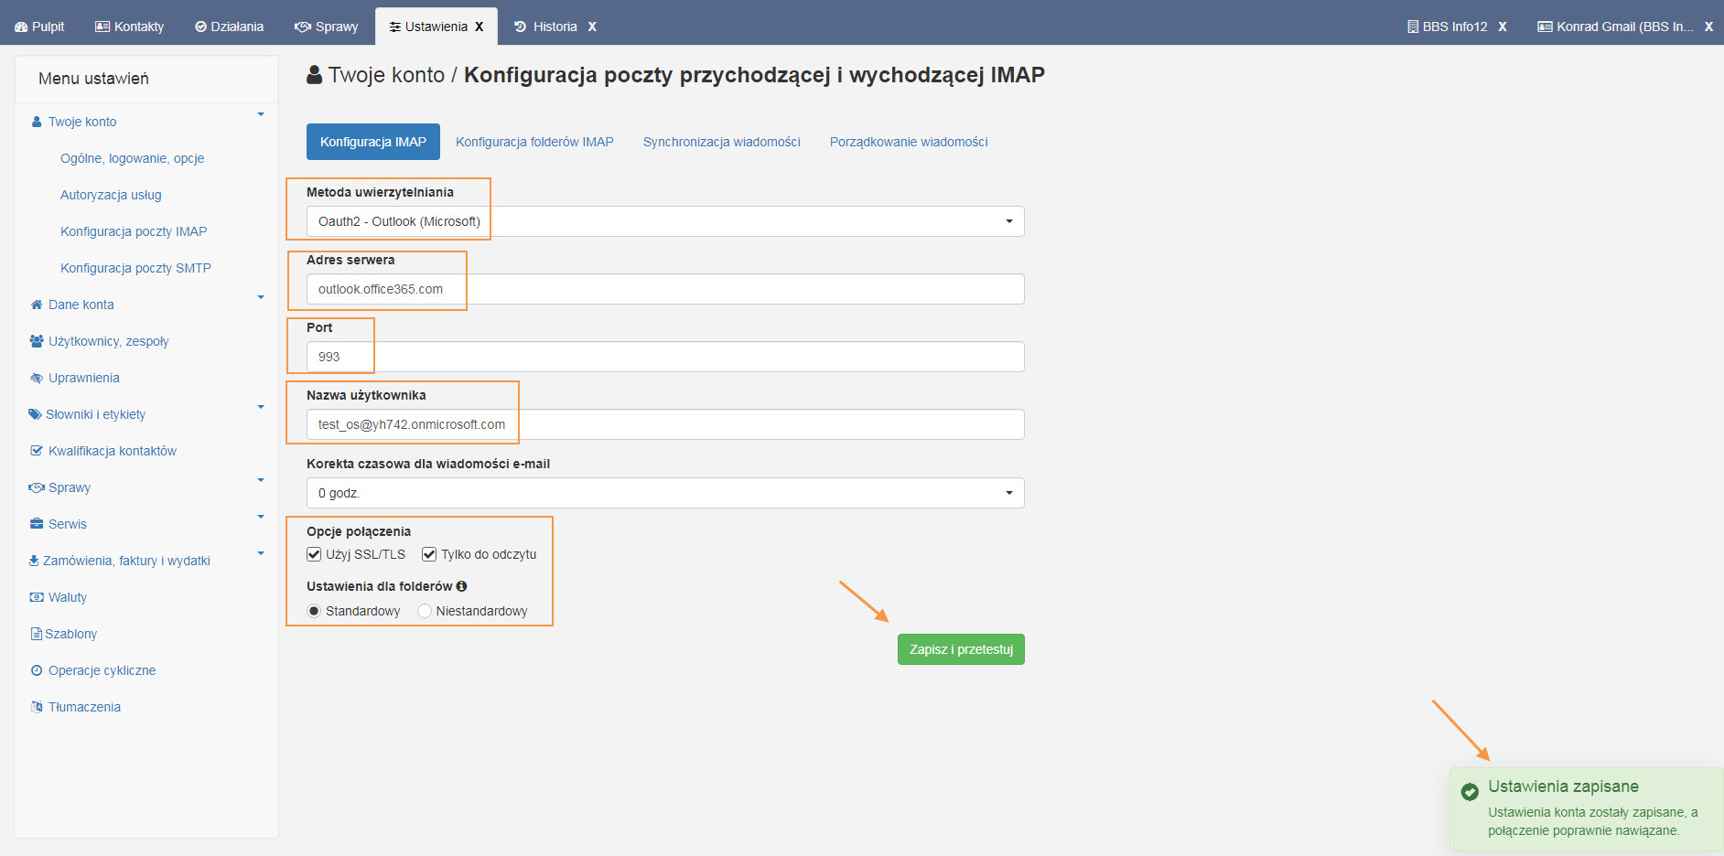Click the Pulpit dashboard icon
Screen dimensions: 1724x856
coord(21,27)
